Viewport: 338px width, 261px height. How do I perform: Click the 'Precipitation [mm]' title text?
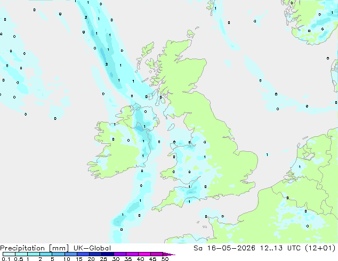pos(35,248)
